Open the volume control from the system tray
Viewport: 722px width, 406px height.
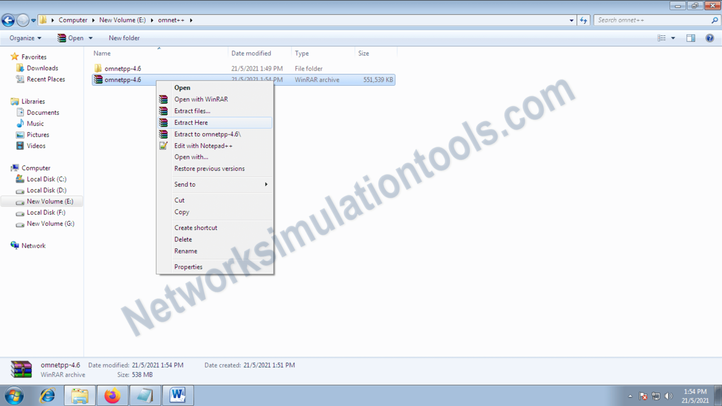tap(669, 395)
